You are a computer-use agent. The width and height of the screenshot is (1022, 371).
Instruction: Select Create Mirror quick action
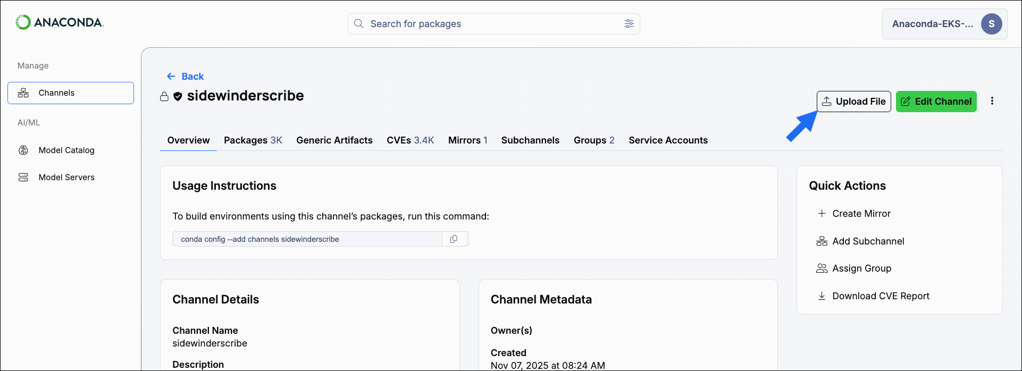pyautogui.click(x=854, y=214)
